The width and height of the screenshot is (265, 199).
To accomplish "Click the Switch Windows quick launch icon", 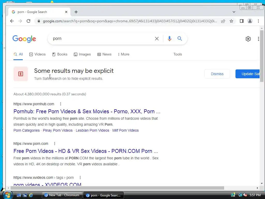I will 25,195.
